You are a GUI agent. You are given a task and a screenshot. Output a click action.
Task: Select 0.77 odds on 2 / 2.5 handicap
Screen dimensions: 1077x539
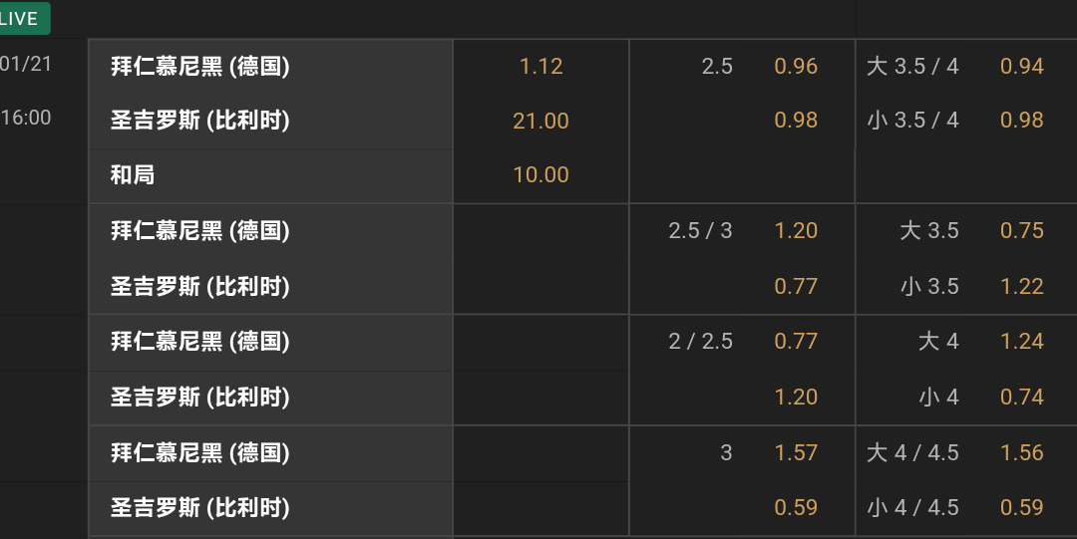pos(795,342)
